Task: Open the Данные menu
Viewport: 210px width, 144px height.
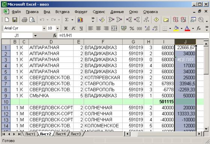Action: tap(117, 12)
